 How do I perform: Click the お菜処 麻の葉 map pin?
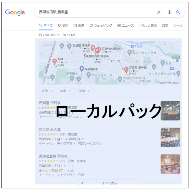coord(126,70)
